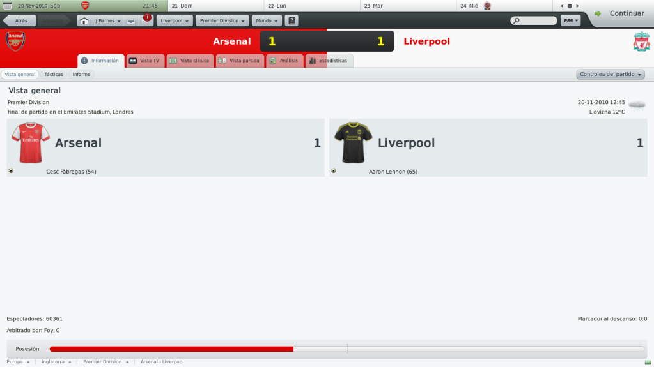
Task: Click the Posesión possession bar
Action: click(x=347, y=349)
